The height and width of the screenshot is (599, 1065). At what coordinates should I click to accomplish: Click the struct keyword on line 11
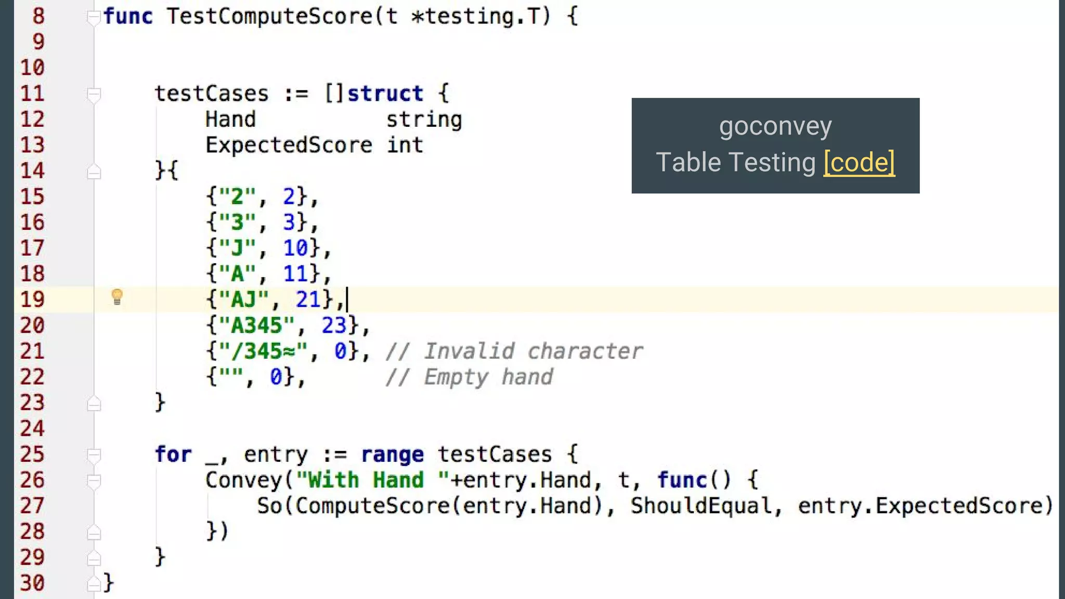385,94
